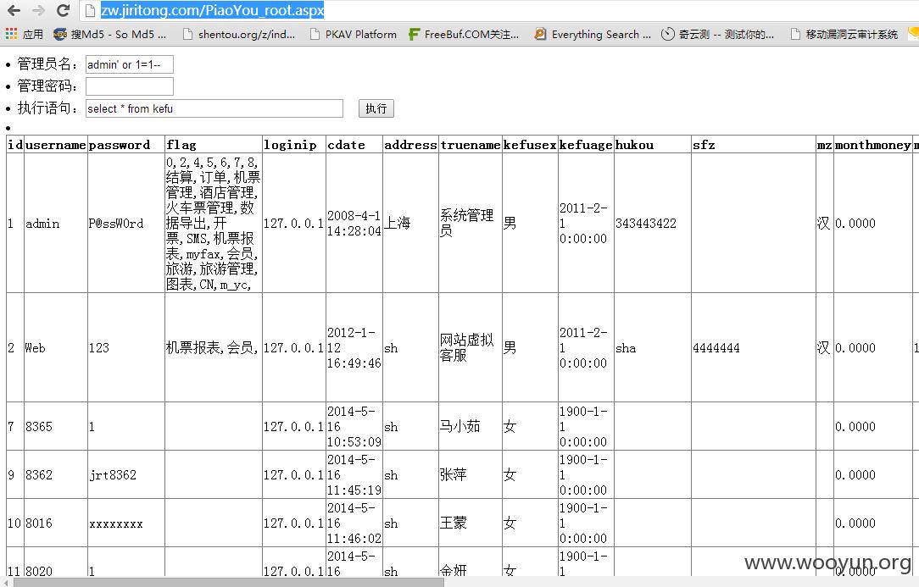Image resolution: width=919 pixels, height=587 pixels.
Task: Open the 奇云测 bookmark
Action: coord(718,35)
